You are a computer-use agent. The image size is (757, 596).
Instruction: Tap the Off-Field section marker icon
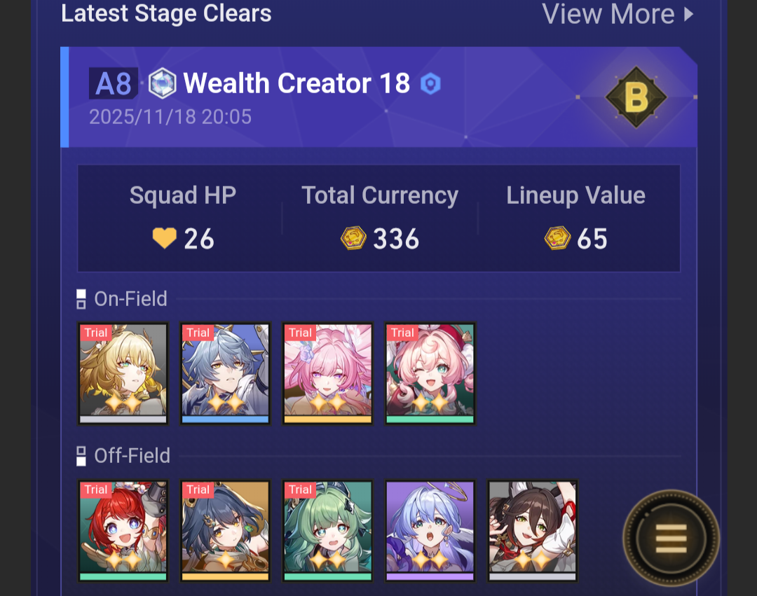81,456
